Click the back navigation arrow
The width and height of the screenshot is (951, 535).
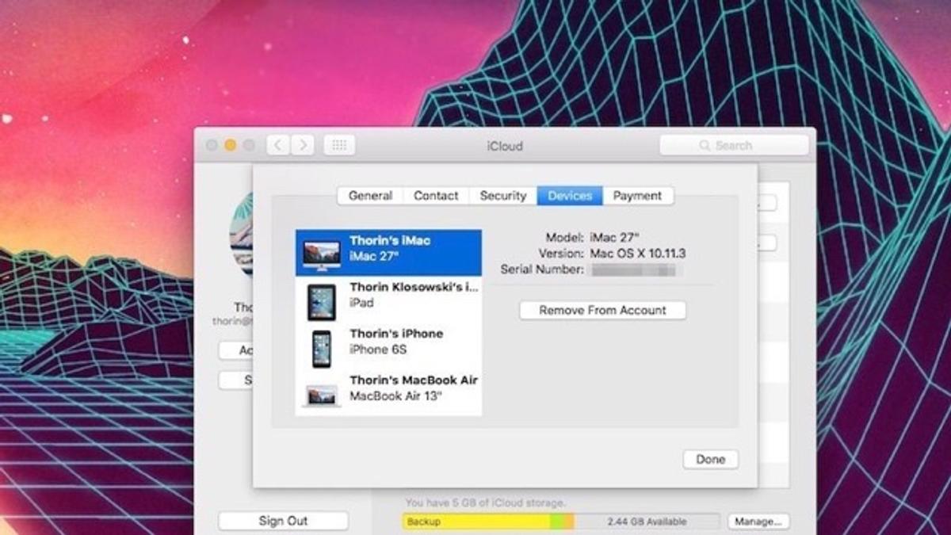point(277,145)
